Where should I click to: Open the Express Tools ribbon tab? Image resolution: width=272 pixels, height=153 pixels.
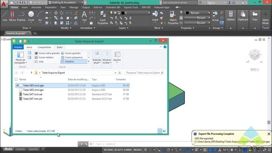pyautogui.click(x=131, y=7)
